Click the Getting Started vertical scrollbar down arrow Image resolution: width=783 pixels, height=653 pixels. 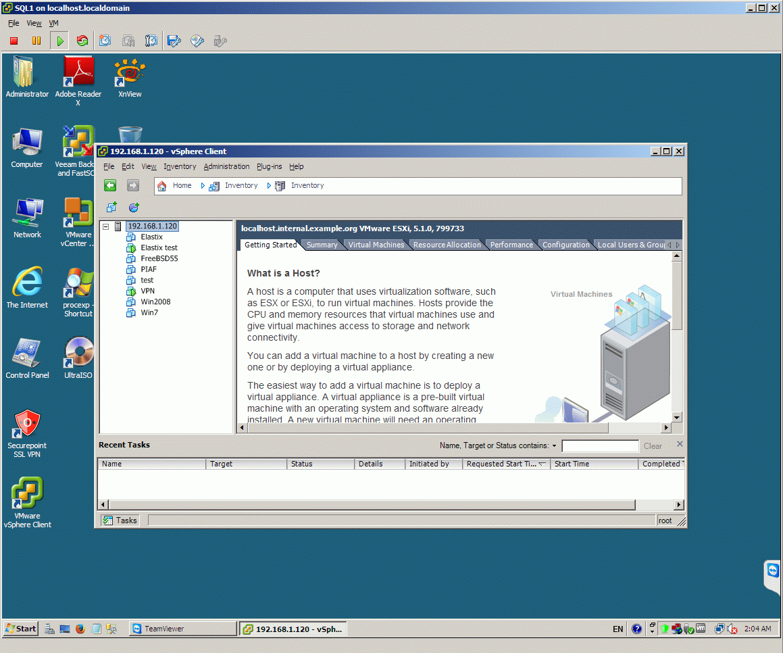pyautogui.click(x=677, y=418)
